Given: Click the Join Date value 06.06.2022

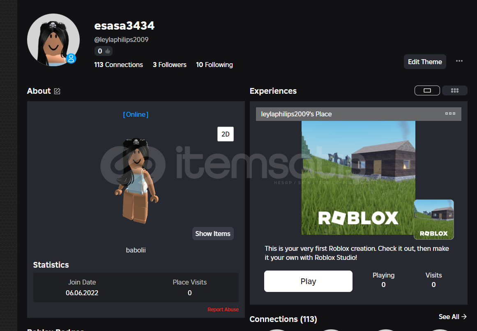Looking at the screenshot, I should (82, 293).
